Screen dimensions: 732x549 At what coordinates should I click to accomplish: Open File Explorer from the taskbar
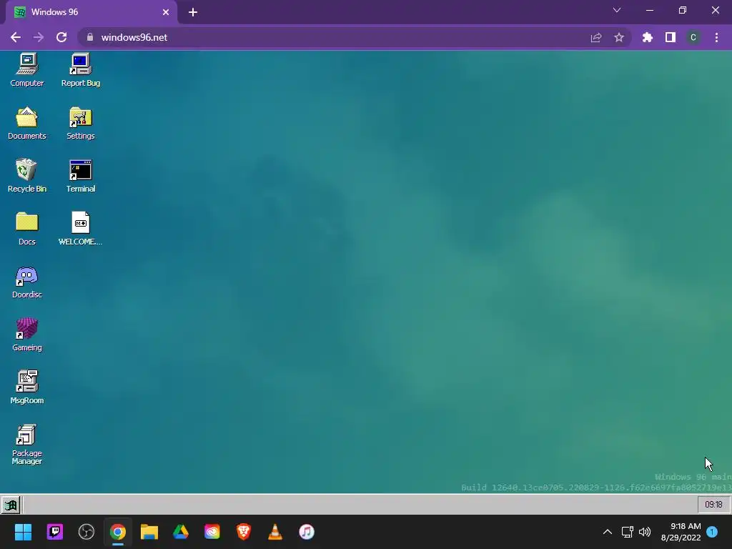(x=149, y=532)
